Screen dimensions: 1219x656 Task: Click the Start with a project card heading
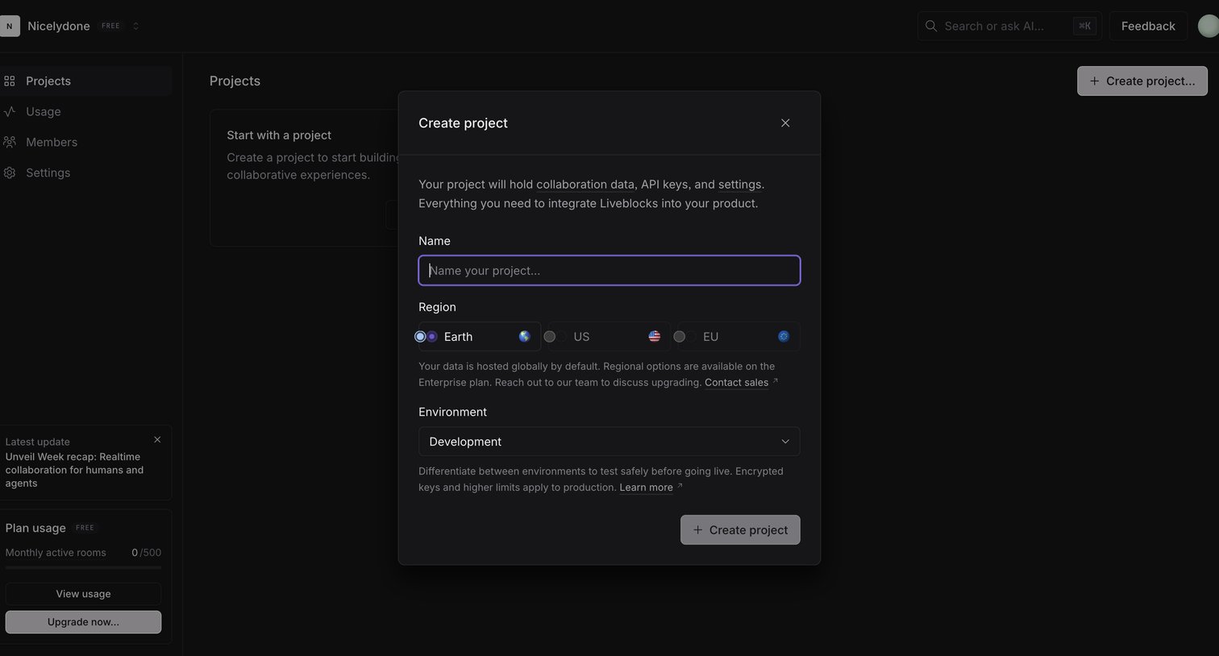(x=279, y=135)
